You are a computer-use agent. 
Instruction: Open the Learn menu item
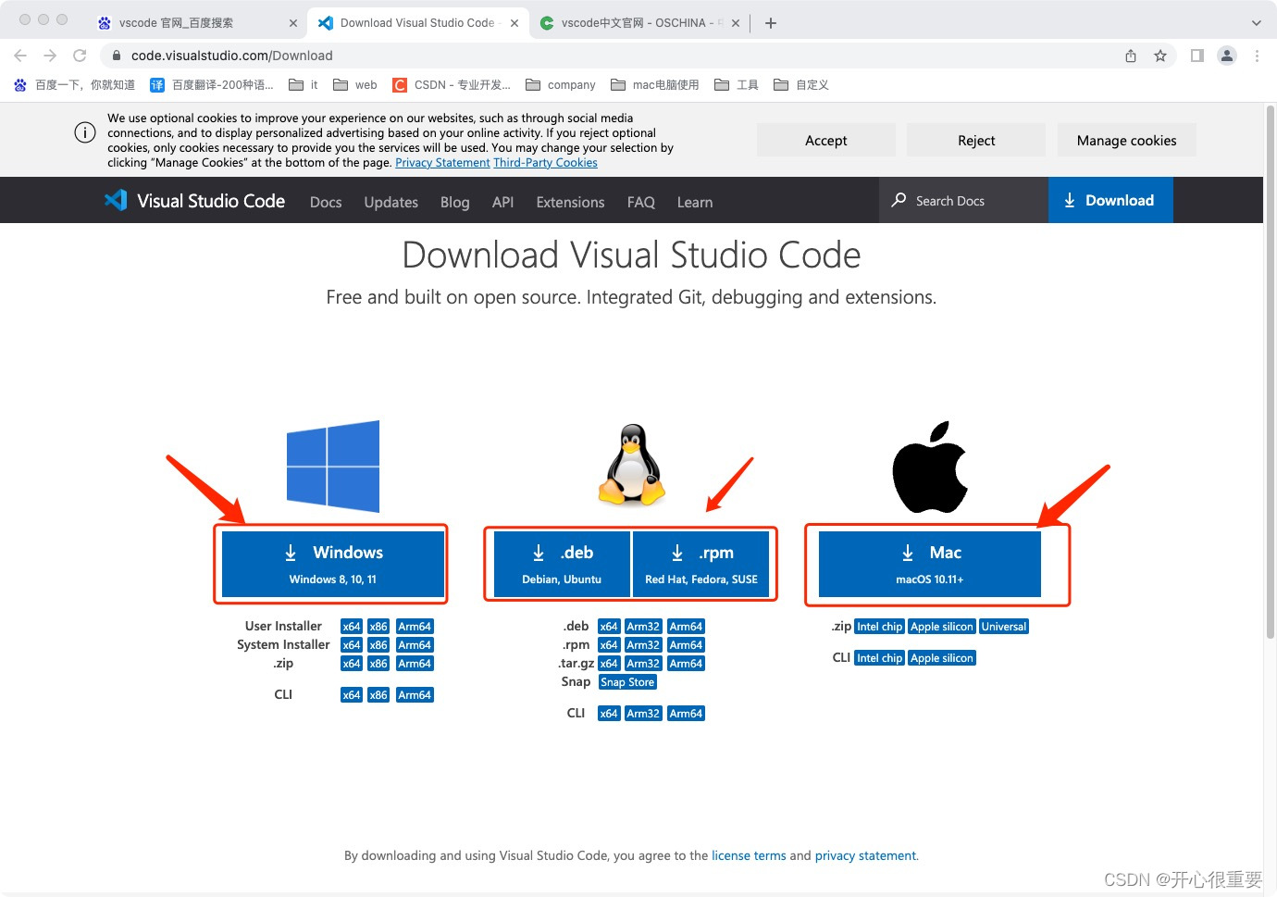coord(695,202)
